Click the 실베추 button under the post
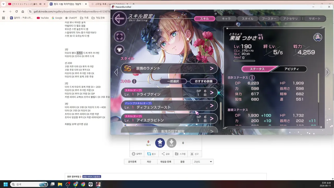The image size is (334, 188). 137,154
